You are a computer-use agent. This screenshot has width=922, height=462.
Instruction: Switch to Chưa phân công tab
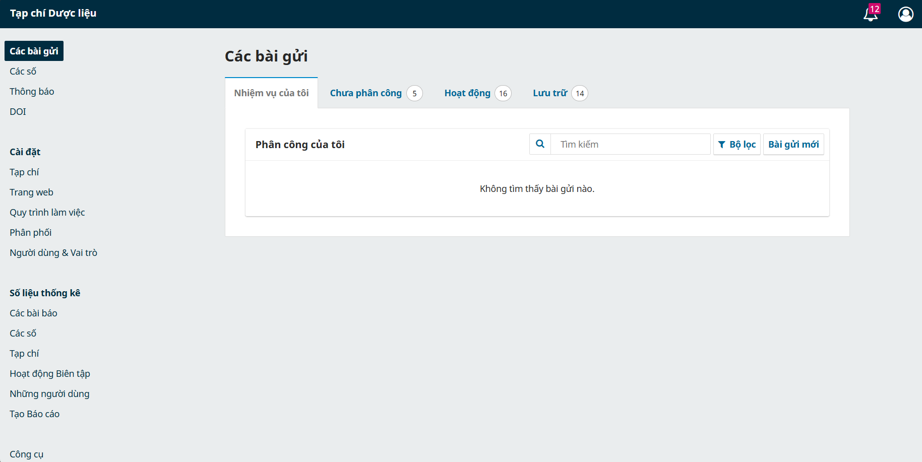pos(376,93)
